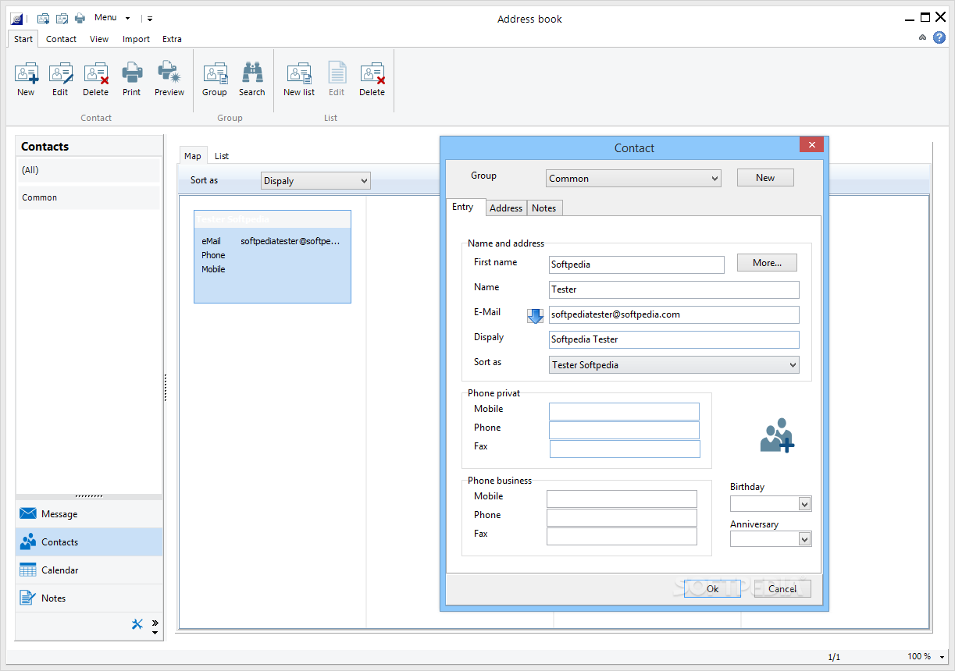
Task: Switch to the Map view tab
Action: coord(193,156)
